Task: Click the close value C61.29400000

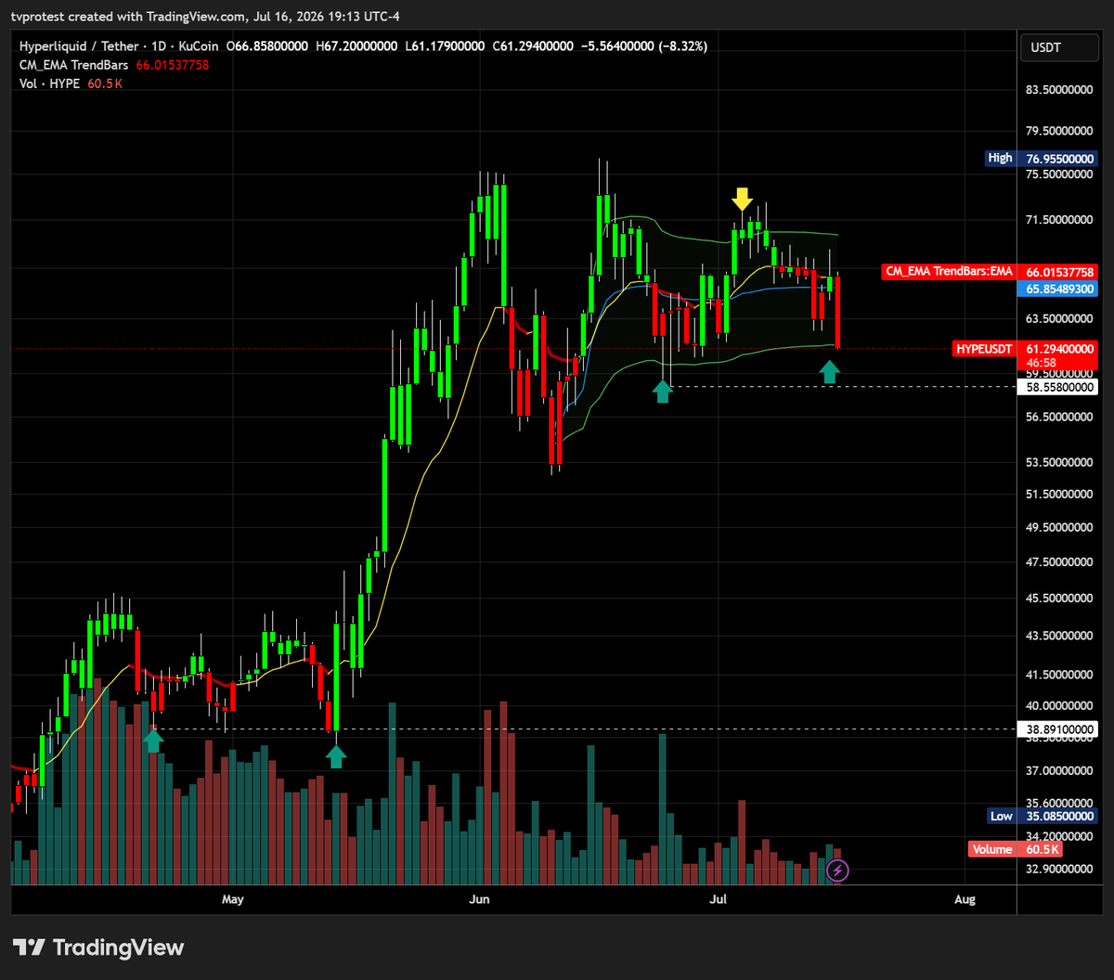Action: [x=532, y=46]
